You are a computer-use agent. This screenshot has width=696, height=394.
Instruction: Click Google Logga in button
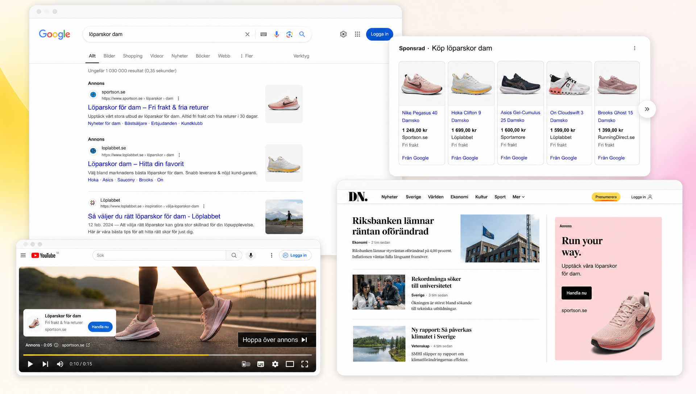[x=380, y=34]
